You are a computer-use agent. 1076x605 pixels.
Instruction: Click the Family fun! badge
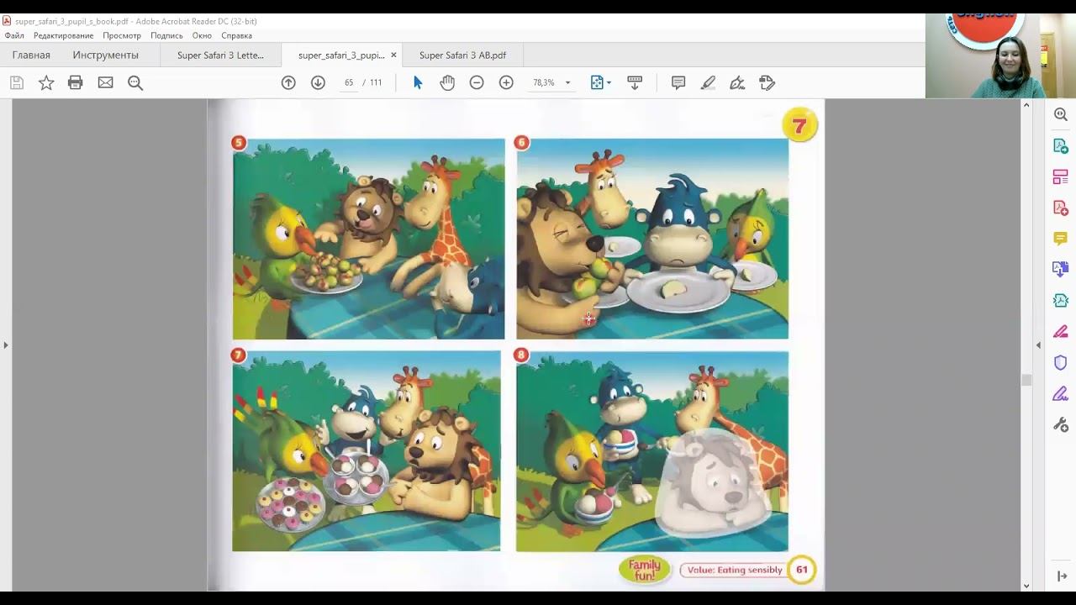click(x=645, y=570)
